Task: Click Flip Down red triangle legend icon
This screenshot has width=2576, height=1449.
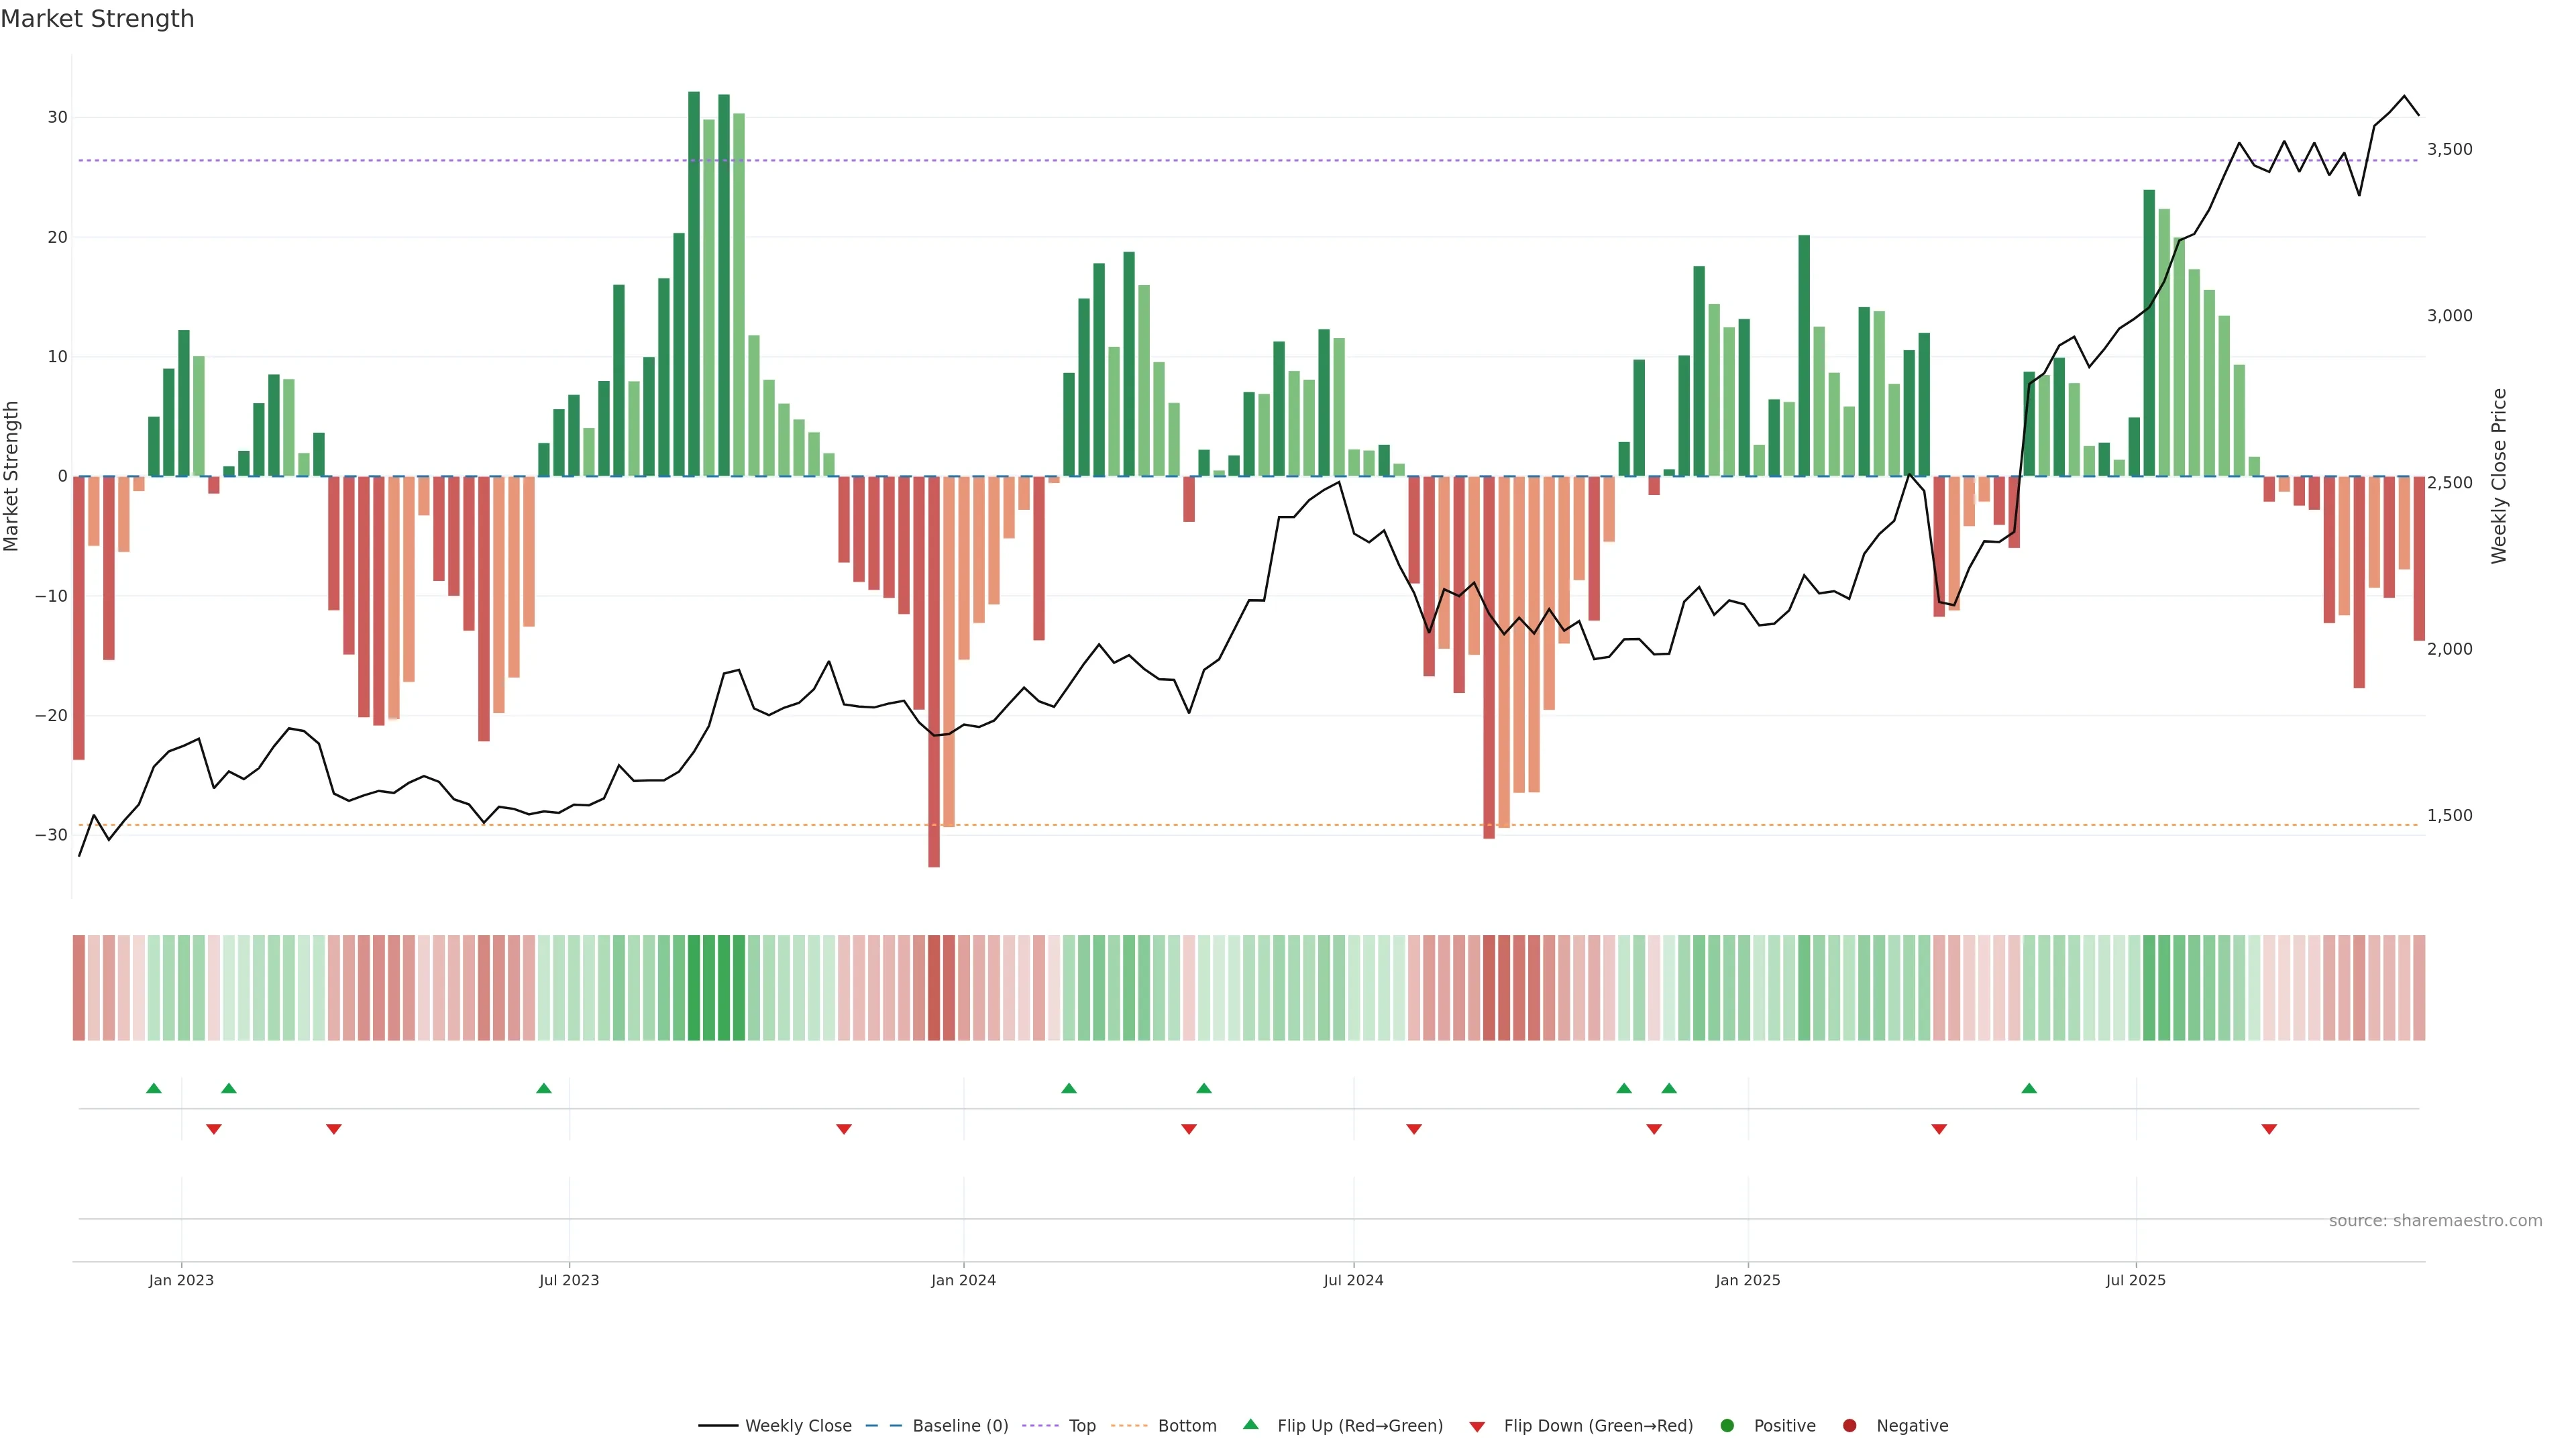Action: (1477, 1426)
